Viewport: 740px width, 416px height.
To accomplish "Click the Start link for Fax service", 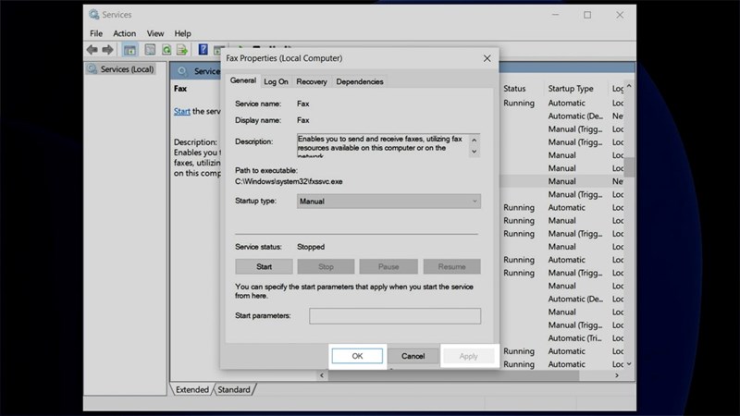I will [x=181, y=111].
